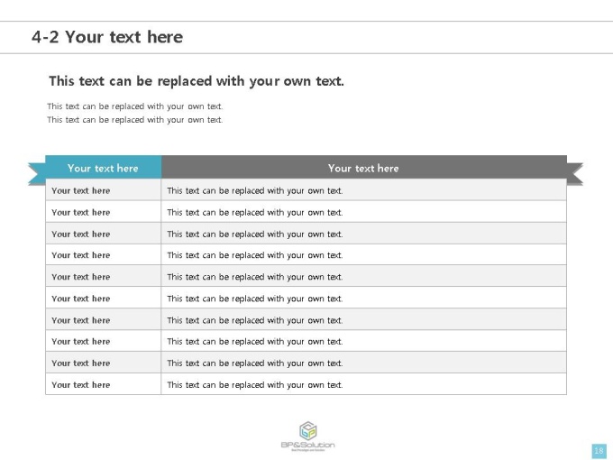The width and height of the screenshot is (613, 460).
Task: Click the first row's right-hand text cell
Action: (x=363, y=190)
